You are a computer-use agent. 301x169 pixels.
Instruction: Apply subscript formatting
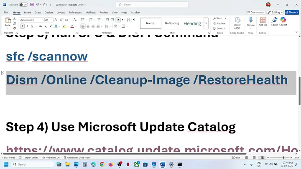(46, 26)
